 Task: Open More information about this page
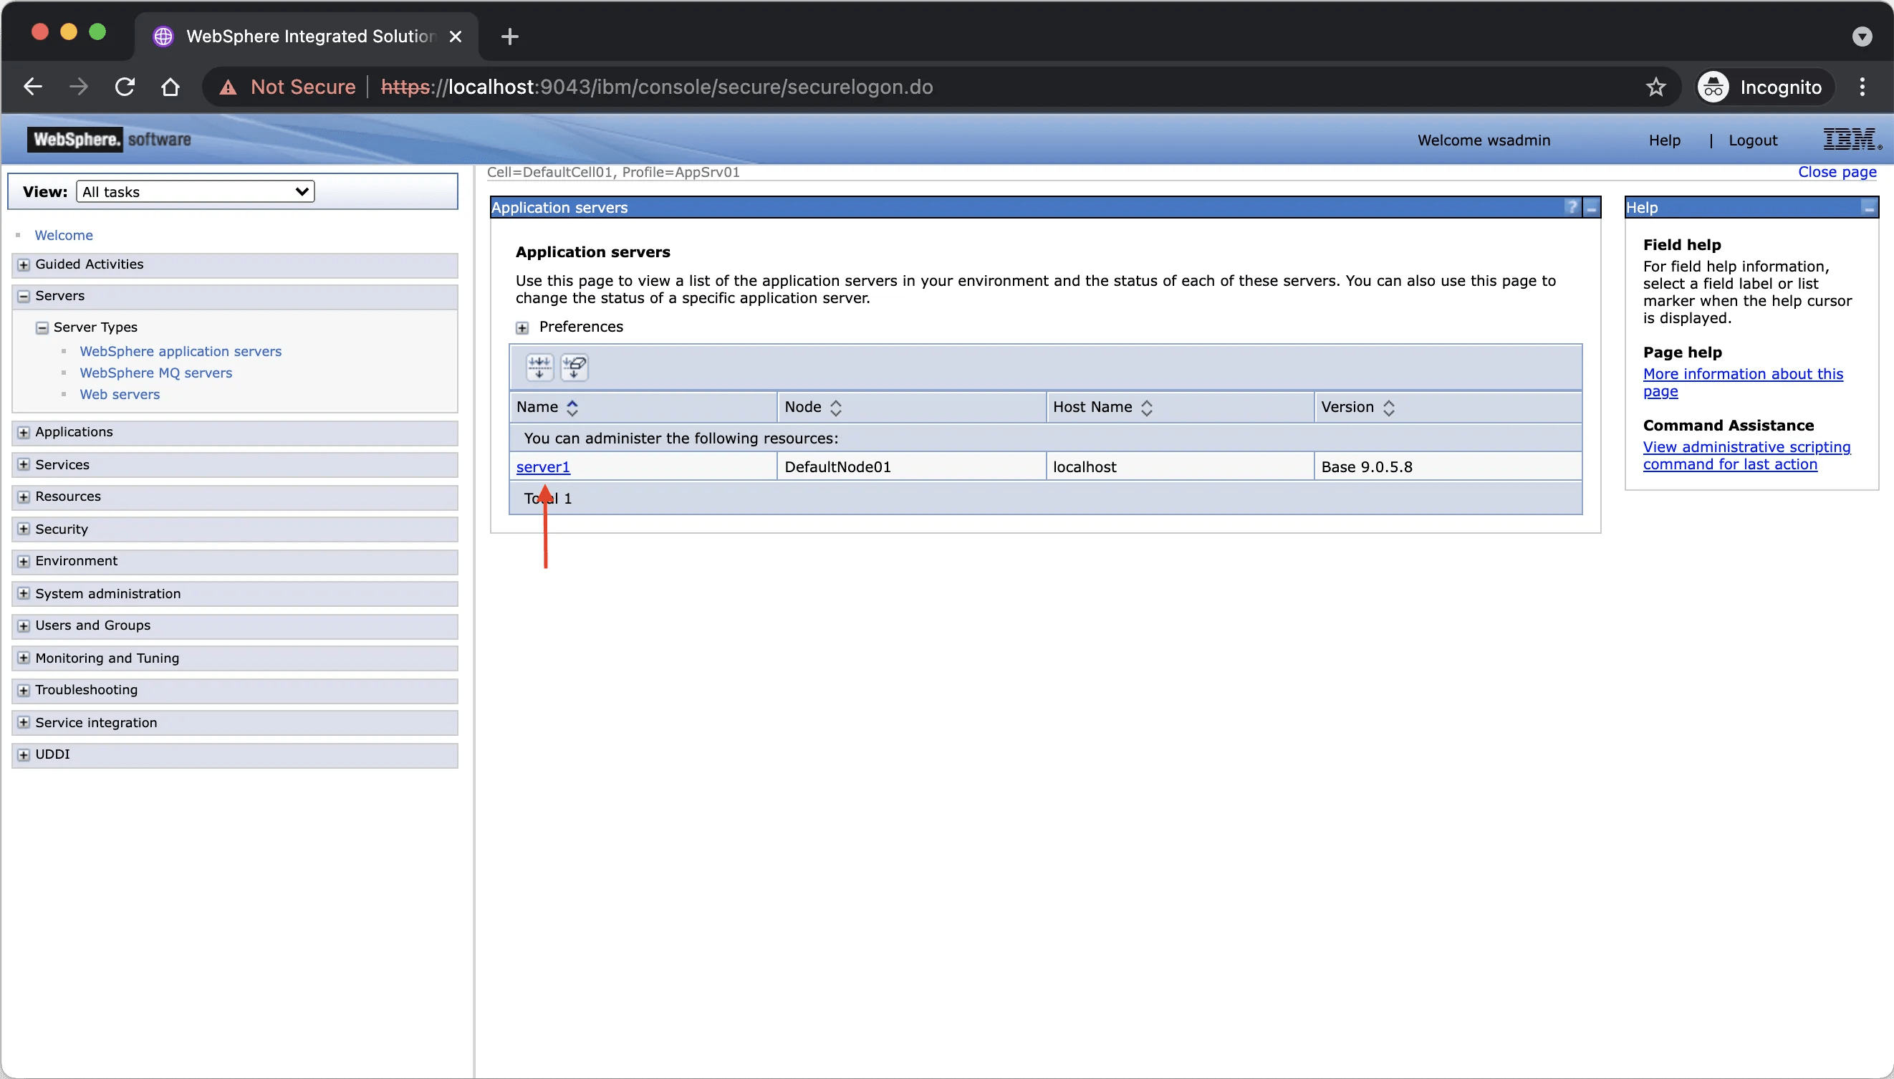pyautogui.click(x=1742, y=383)
